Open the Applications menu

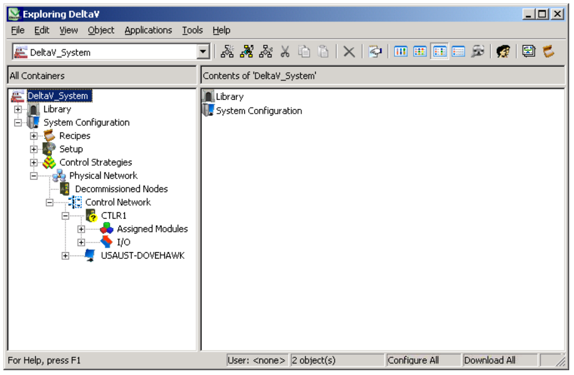148,30
